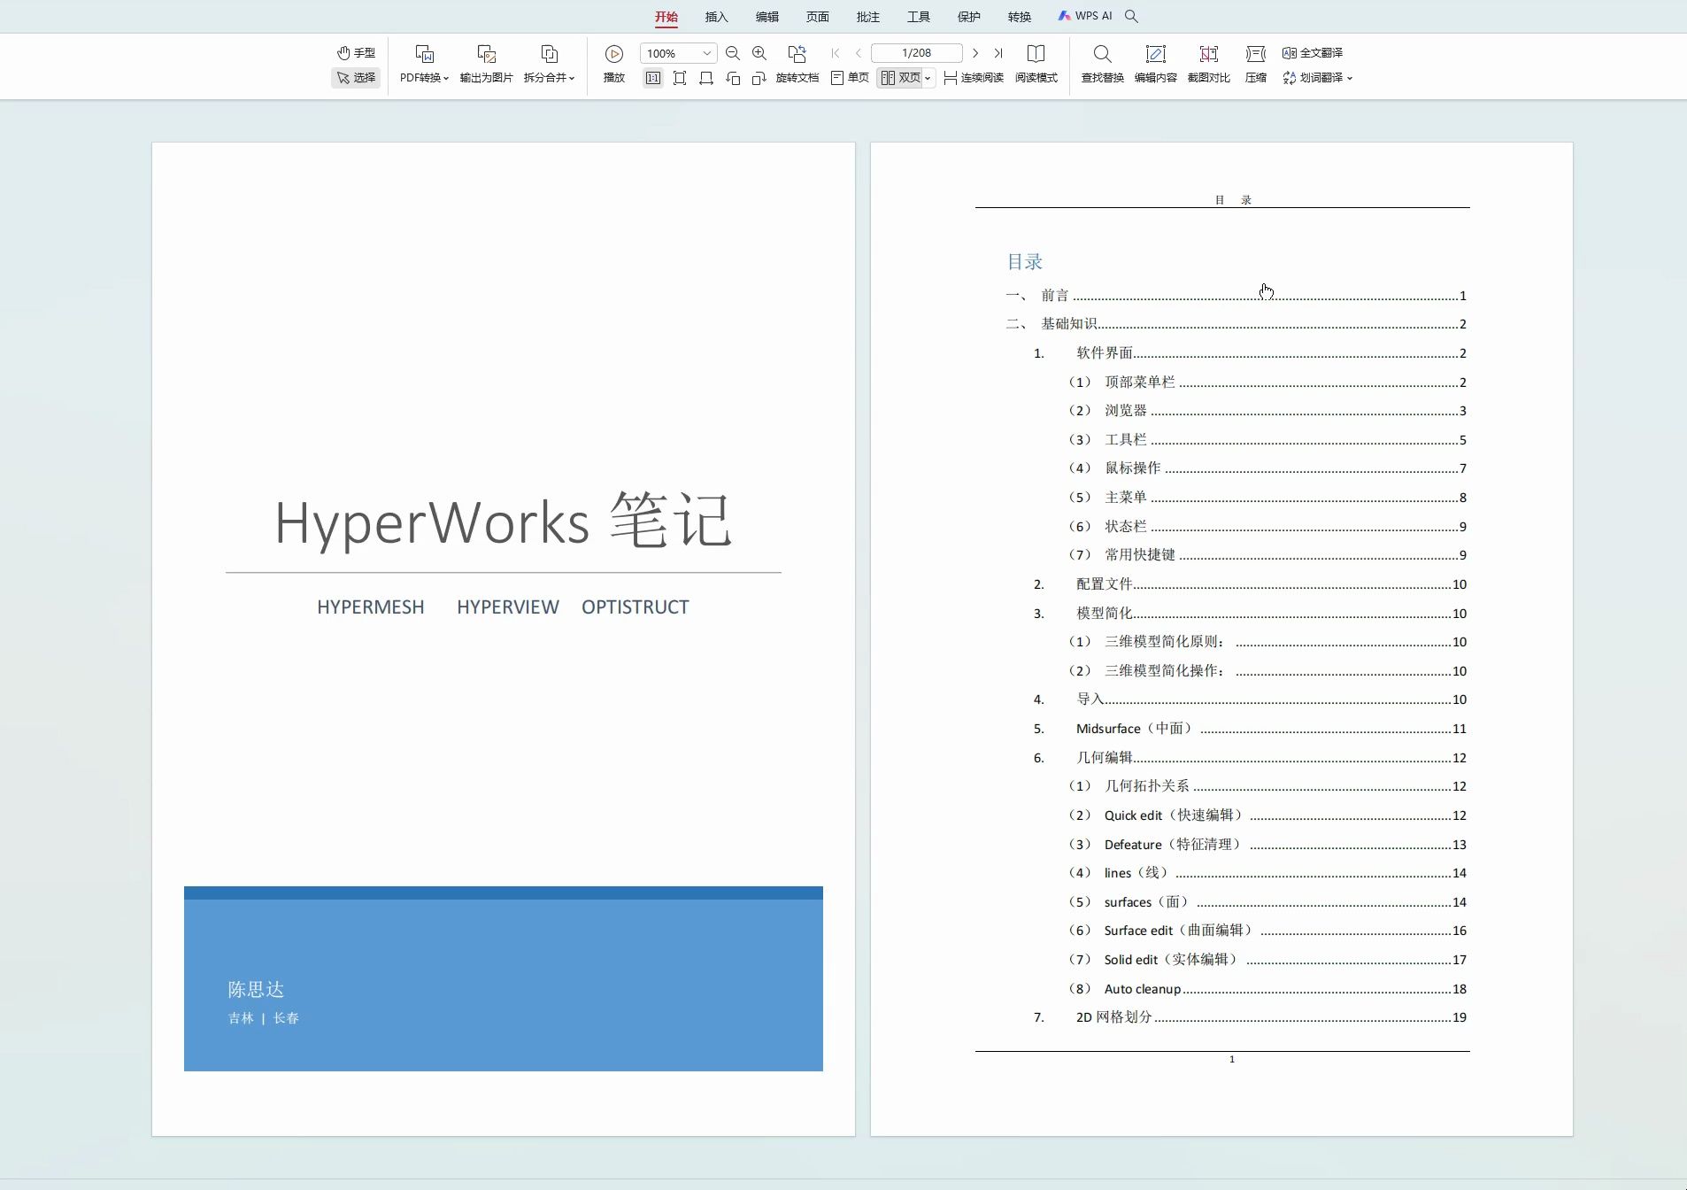Open 拆分合并 split-merge dropdown
Image resolution: width=1687 pixels, height=1190 pixels.
click(x=549, y=65)
